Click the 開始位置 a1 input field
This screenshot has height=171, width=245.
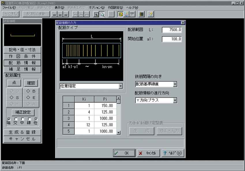pos(172,39)
